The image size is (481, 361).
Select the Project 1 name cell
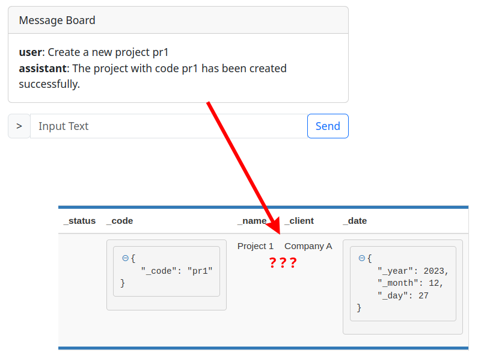point(256,246)
